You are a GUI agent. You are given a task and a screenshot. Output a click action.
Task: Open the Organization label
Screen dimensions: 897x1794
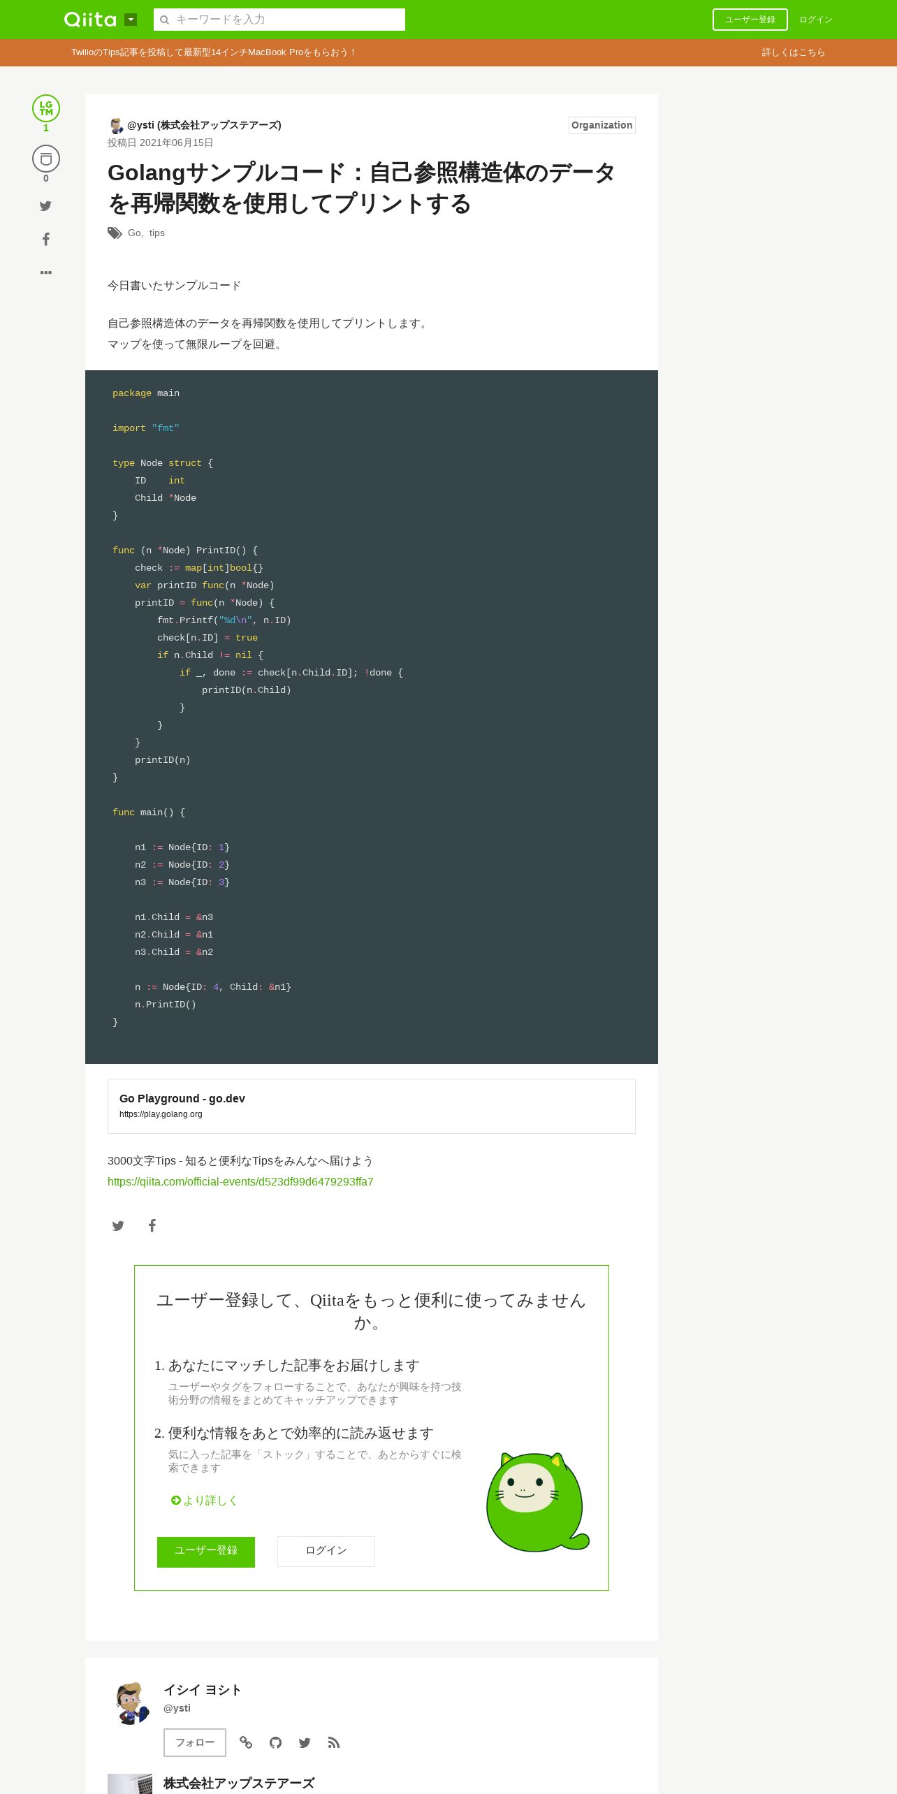601,125
